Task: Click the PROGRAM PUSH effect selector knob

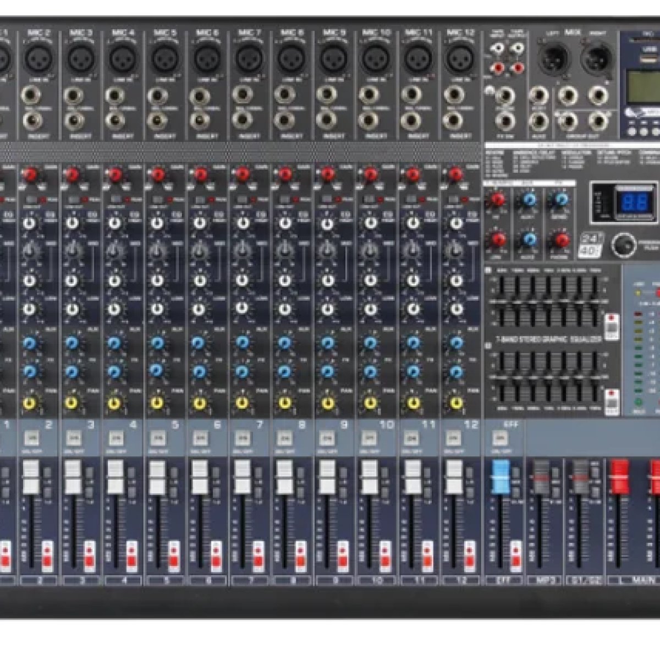Action: click(x=623, y=244)
